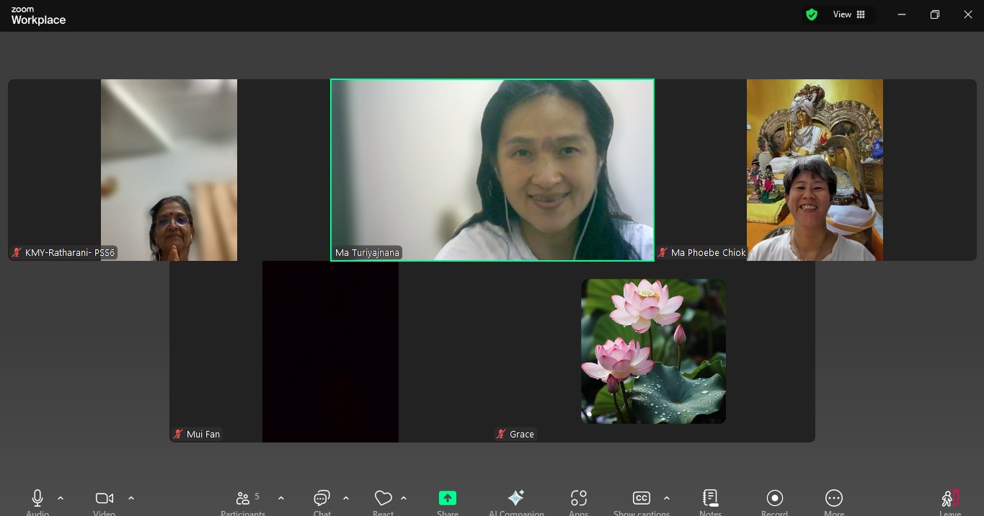Open the Notes tool
Screen dimensions: 984x516
710,499
